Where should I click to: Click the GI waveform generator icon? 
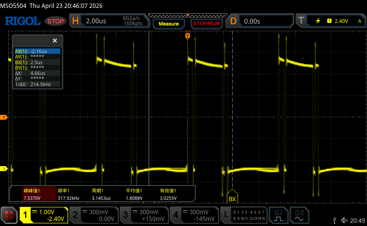(x=278, y=215)
